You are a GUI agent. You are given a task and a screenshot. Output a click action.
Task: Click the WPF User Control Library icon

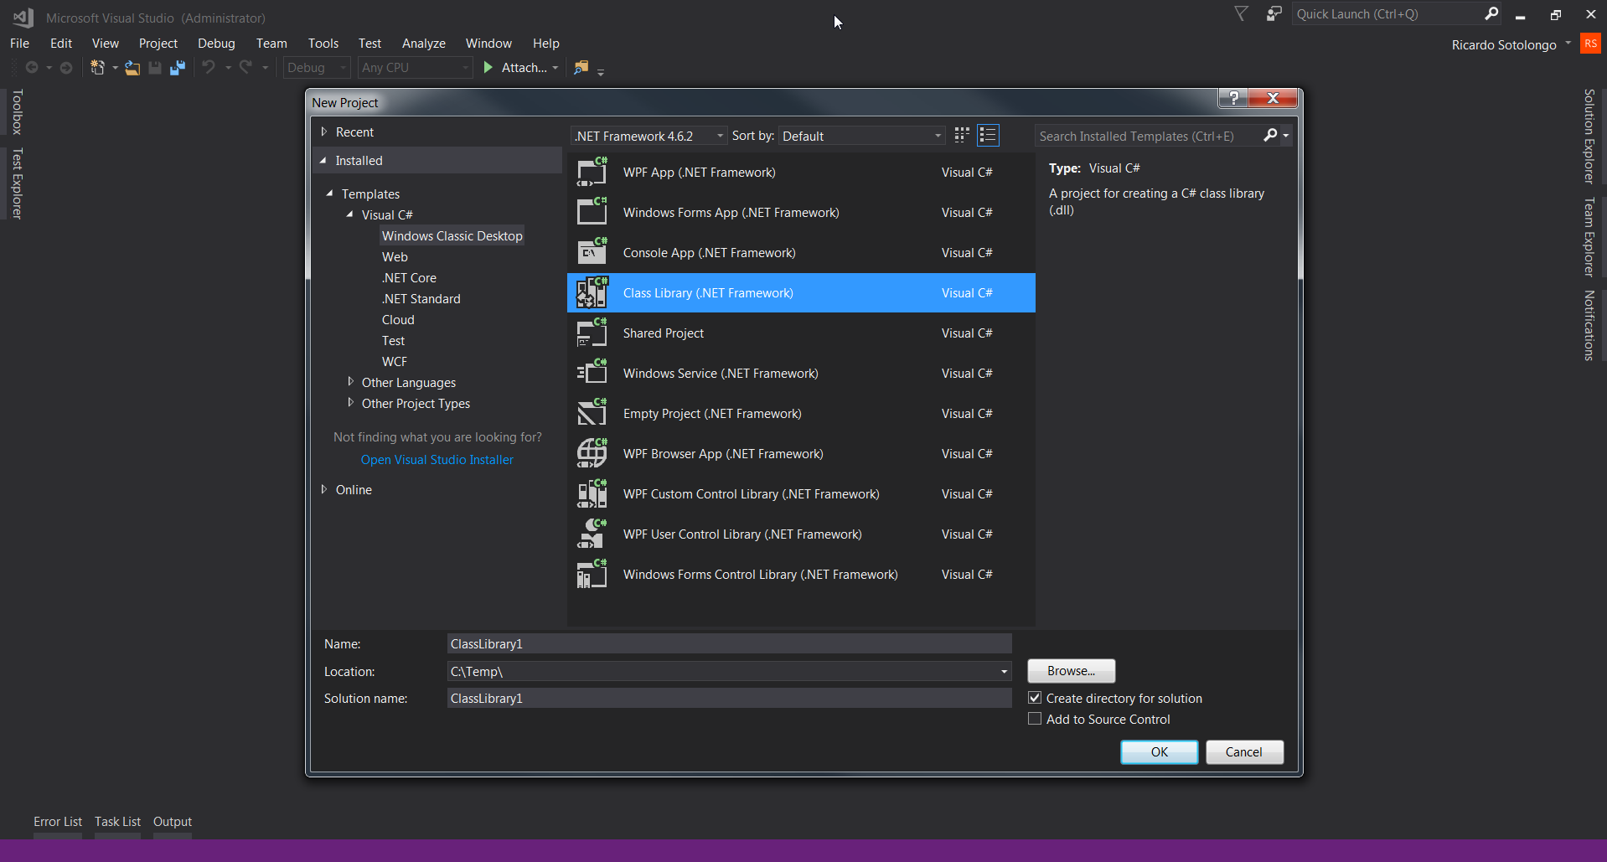(592, 534)
